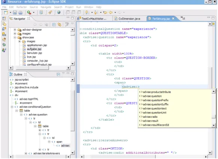Click the Print toolbar icon
Image resolution: width=218 pixels, height=159 pixels.
[x=21, y=12]
